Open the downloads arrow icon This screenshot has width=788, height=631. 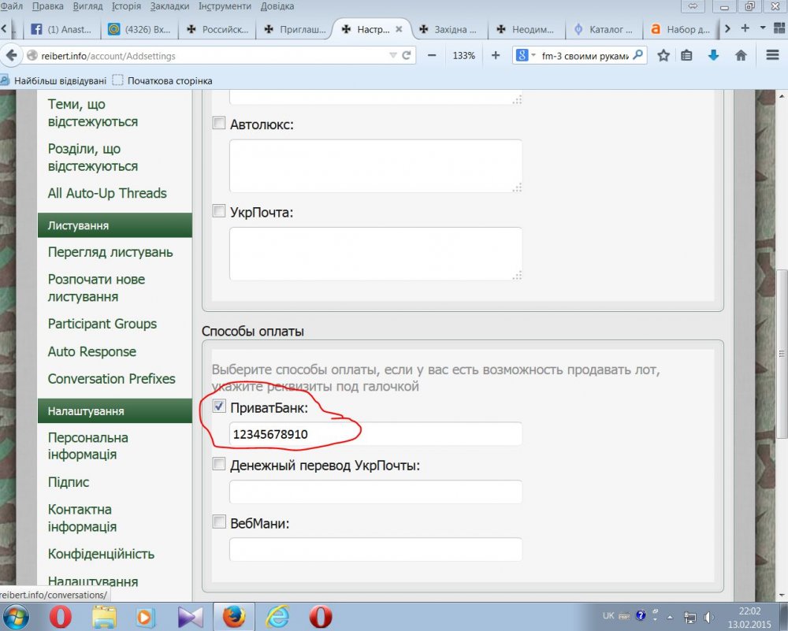click(713, 56)
